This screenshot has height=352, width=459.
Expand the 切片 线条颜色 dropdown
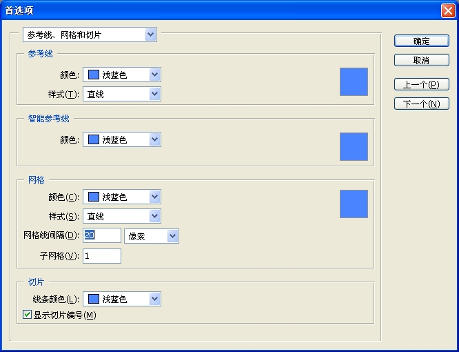(x=122, y=300)
